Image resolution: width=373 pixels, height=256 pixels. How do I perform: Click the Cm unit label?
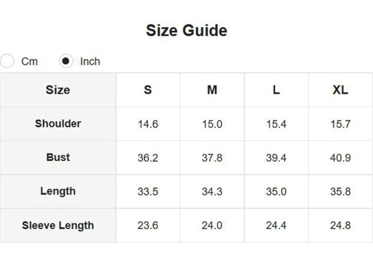29,61
